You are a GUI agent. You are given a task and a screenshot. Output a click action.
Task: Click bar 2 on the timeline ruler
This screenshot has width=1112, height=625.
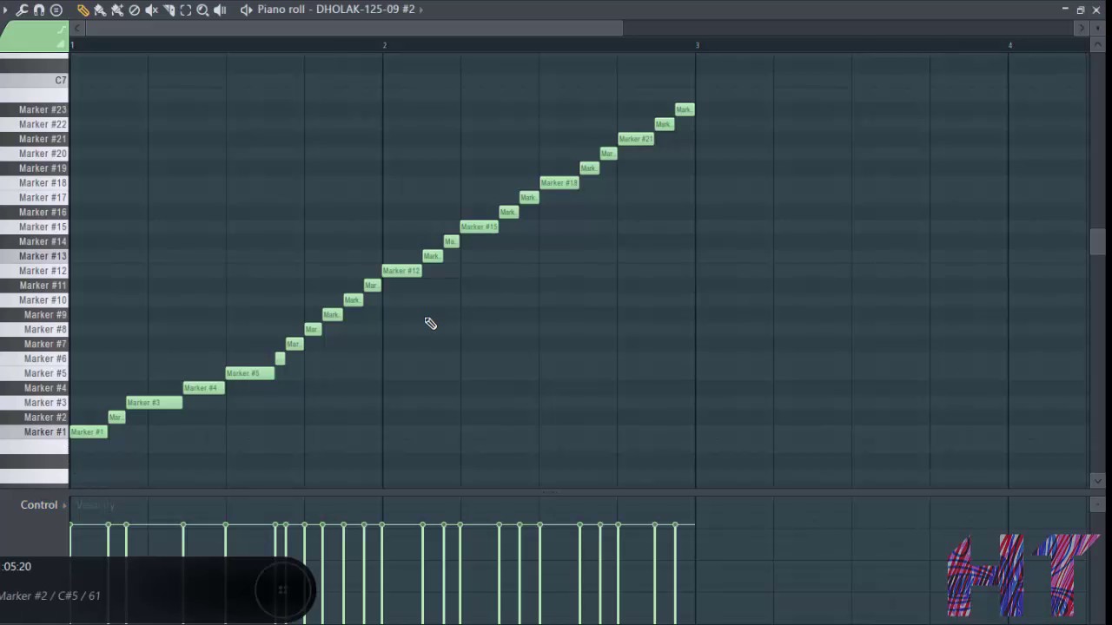[x=385, y=45]
